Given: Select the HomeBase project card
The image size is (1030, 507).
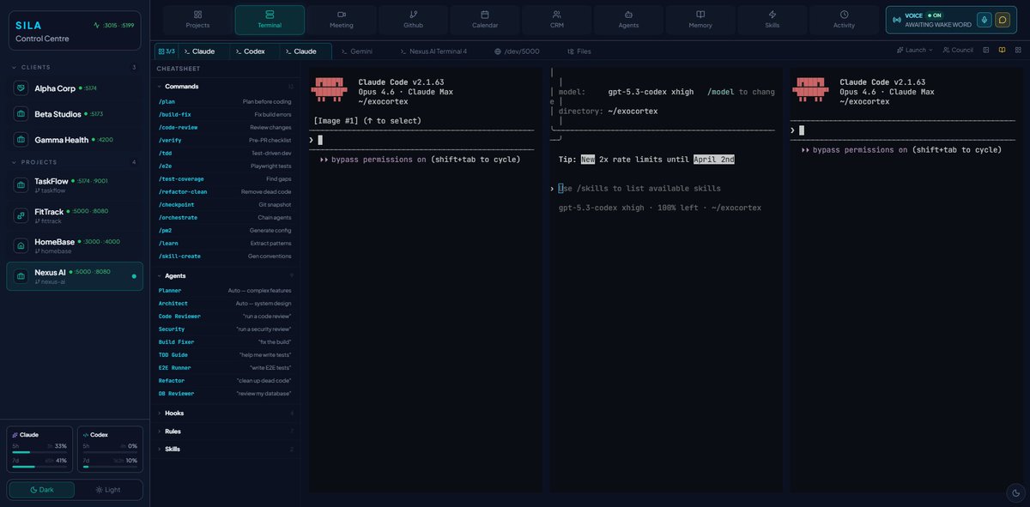Looking at the screenshot, I should pyautogui.click(x=75, y=245).
